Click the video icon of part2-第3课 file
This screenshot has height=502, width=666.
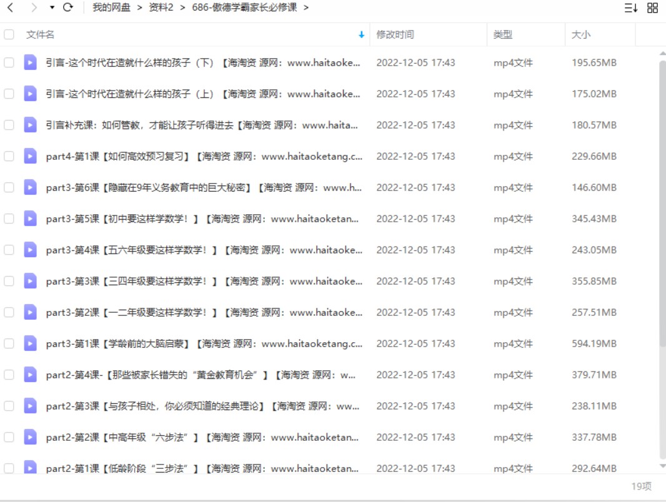[x=30, y=406]
